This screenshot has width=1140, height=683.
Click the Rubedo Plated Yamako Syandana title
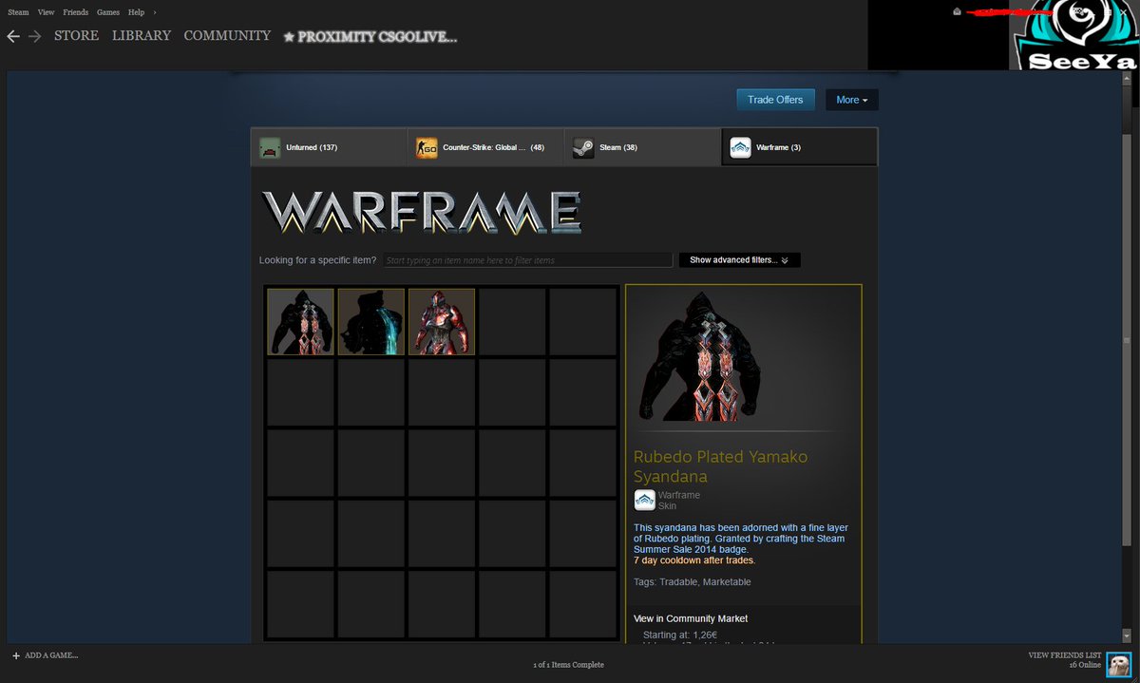click(x=721, y=466)
